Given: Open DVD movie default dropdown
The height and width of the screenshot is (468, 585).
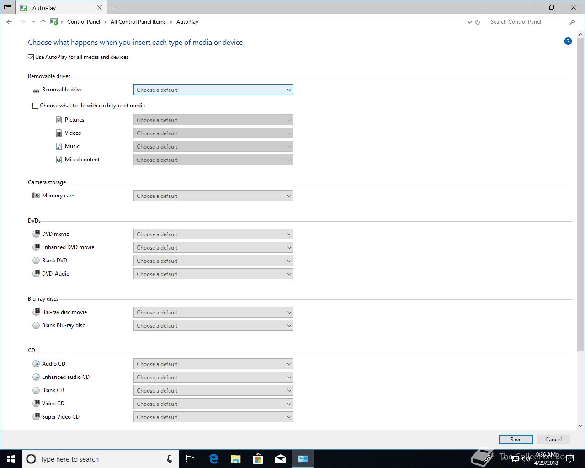Looking at the screenshot, I should [213, 234].
